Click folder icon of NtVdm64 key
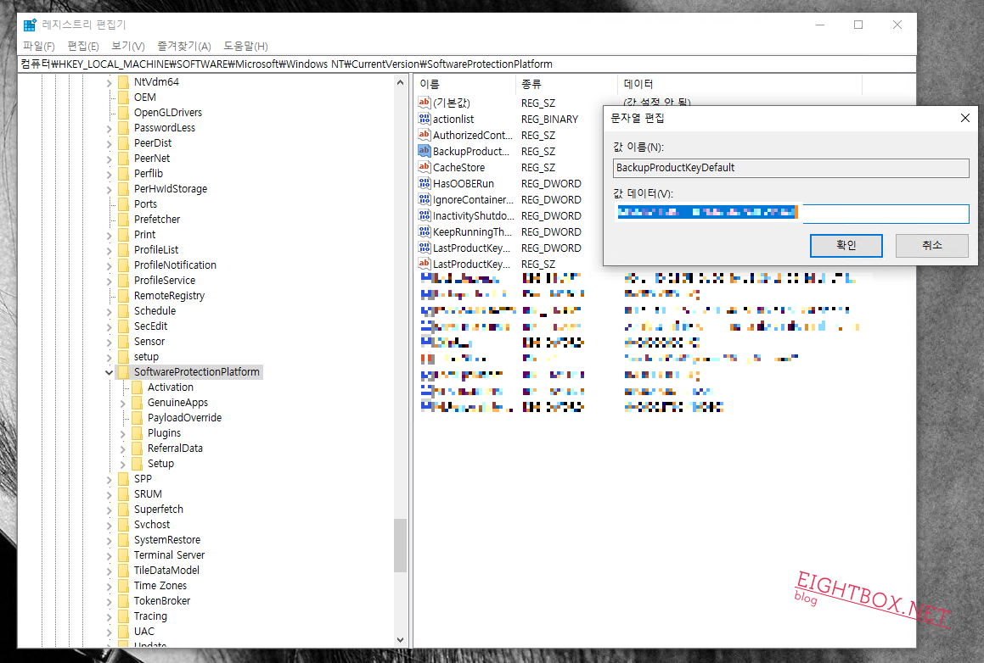This screenshot has height=663, width=984. pyautogui.click(x=124, y=82)
